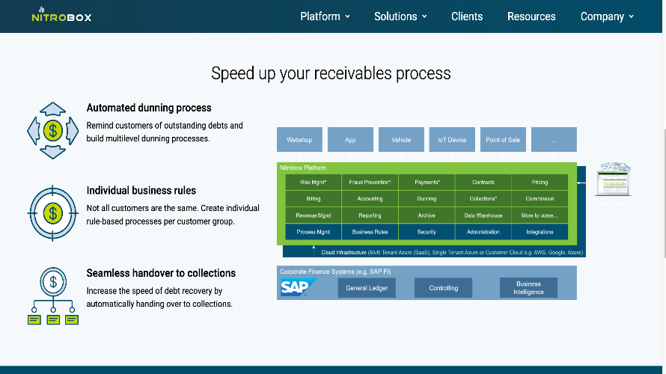Expand the Solutions dropdown menu
The height and width of the screenshot is (374, 666).
[x=400, y=16]
